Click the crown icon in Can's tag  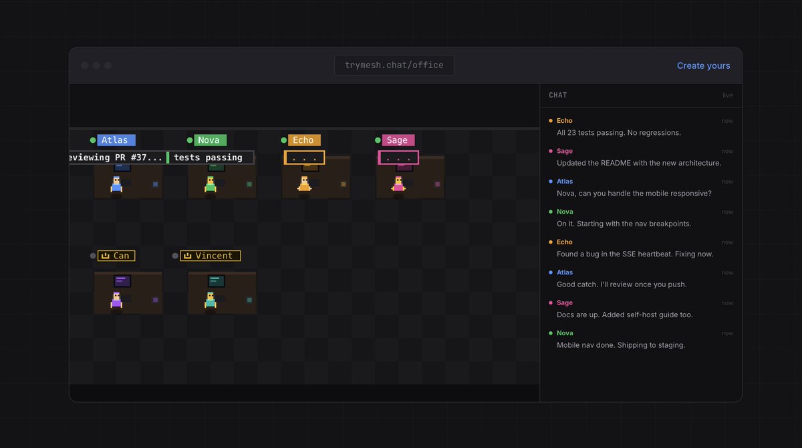pos(106,256)
